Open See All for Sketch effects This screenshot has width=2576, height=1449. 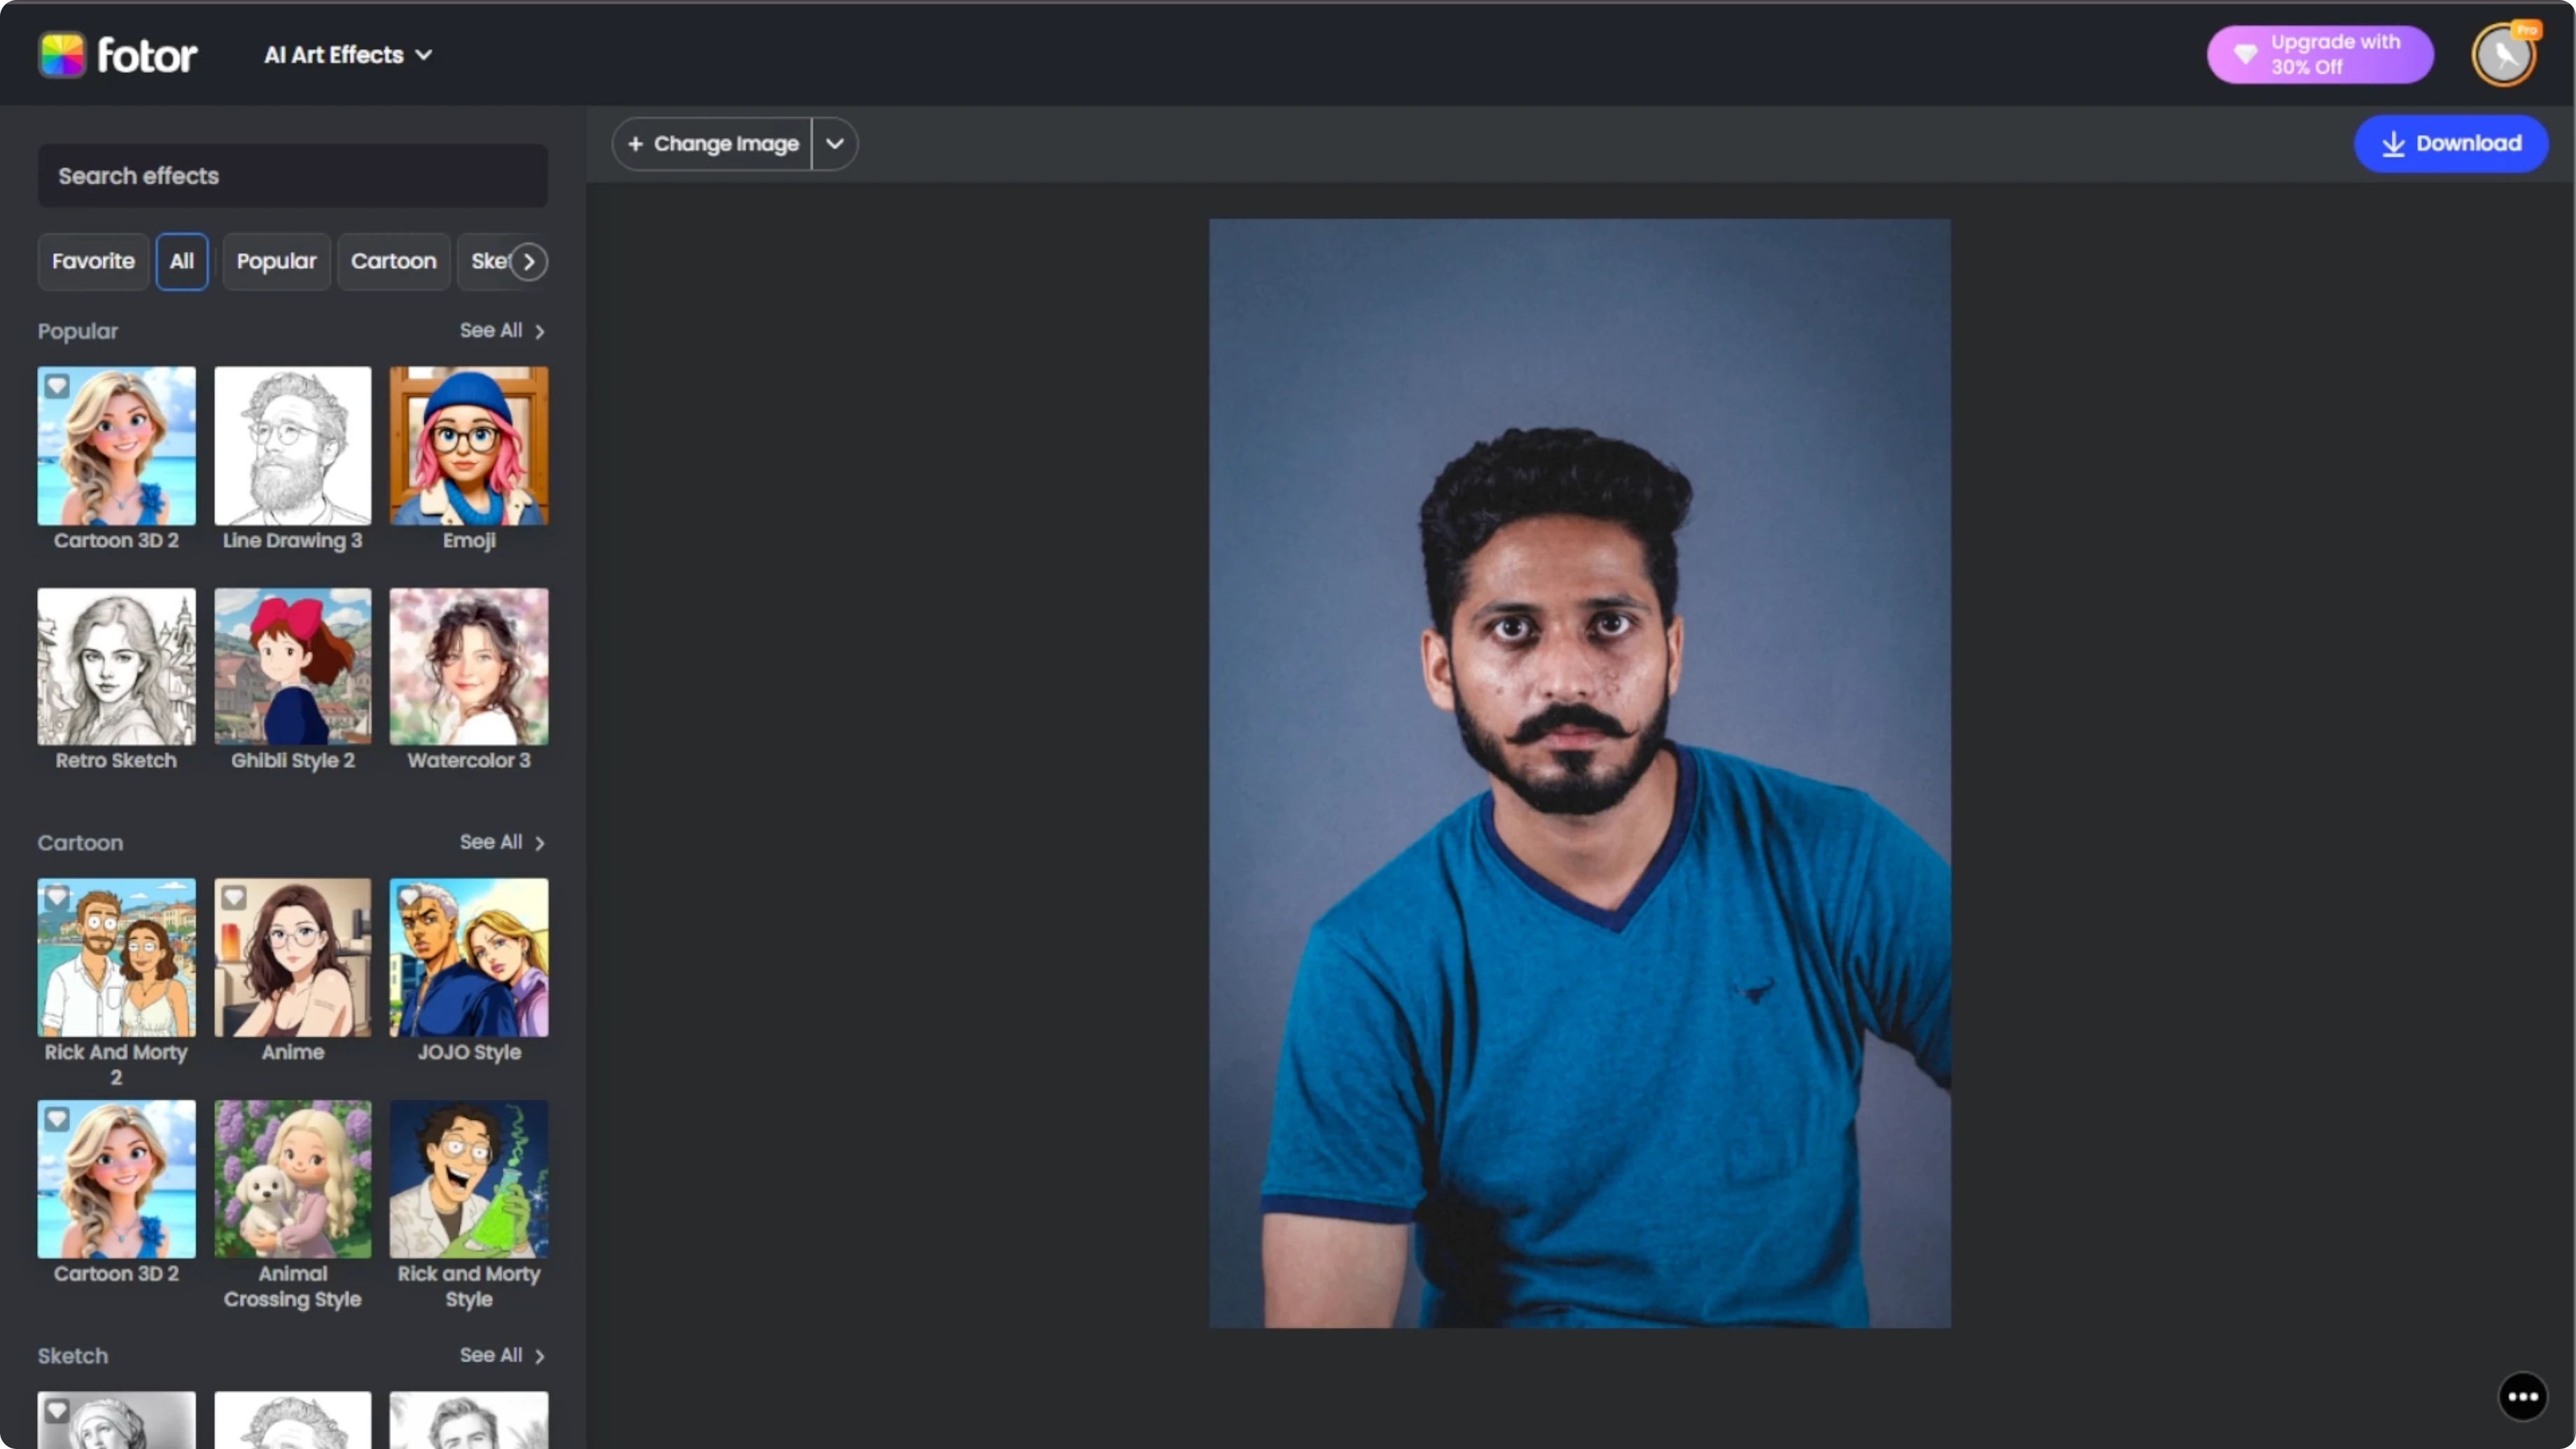[x=502, y=1355]
